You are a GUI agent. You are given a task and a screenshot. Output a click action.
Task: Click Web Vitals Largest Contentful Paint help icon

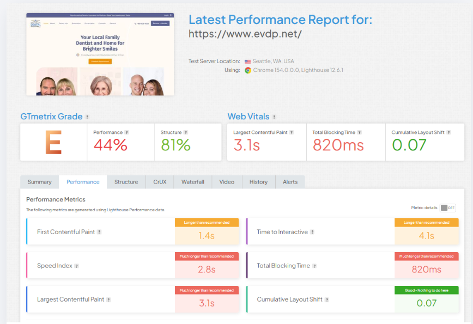(292, 132)
